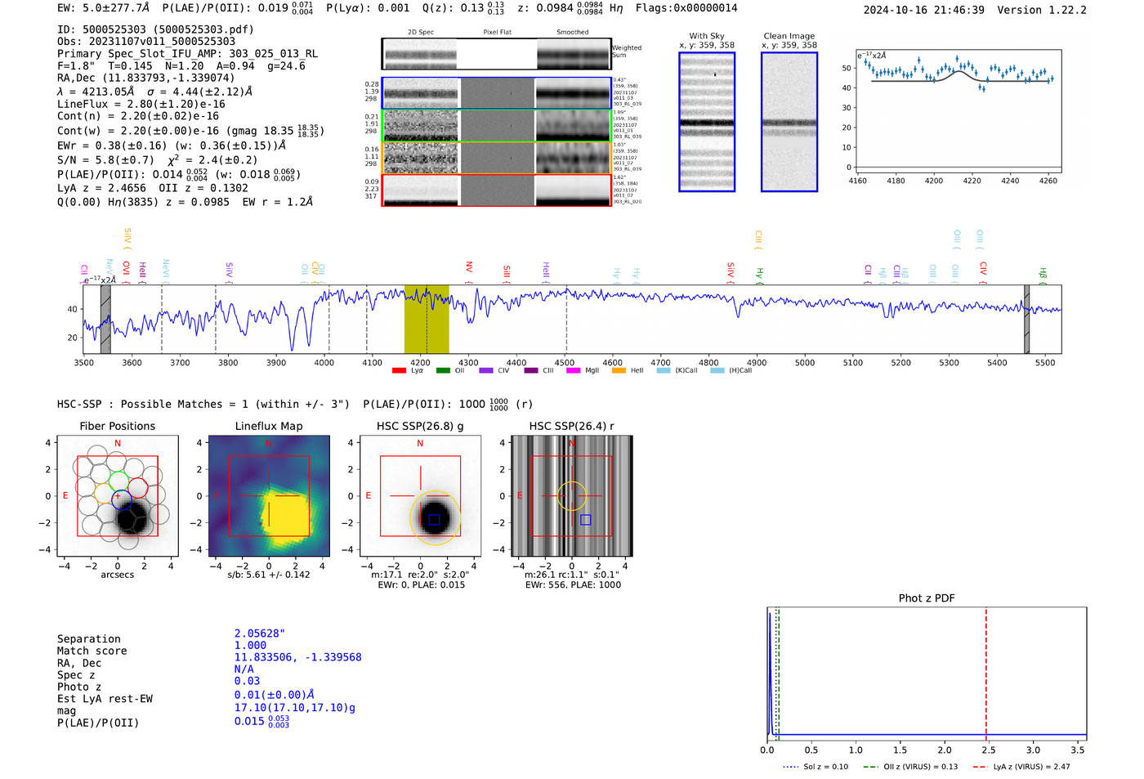Click the orange fiber circle in Fiber Positions
This screenshot has width=1144, height=779.
(104, 492)
